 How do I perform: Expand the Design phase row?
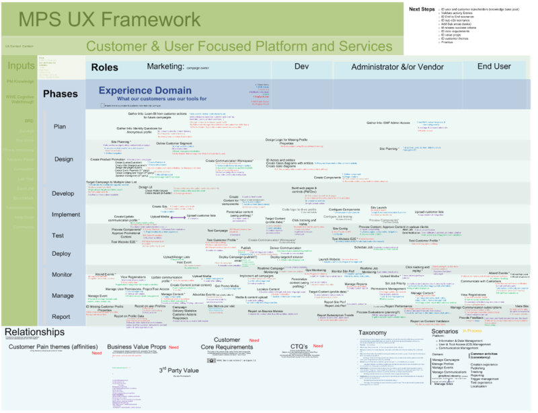63,159
